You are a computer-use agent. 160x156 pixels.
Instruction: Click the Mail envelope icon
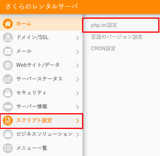point(8,51)
